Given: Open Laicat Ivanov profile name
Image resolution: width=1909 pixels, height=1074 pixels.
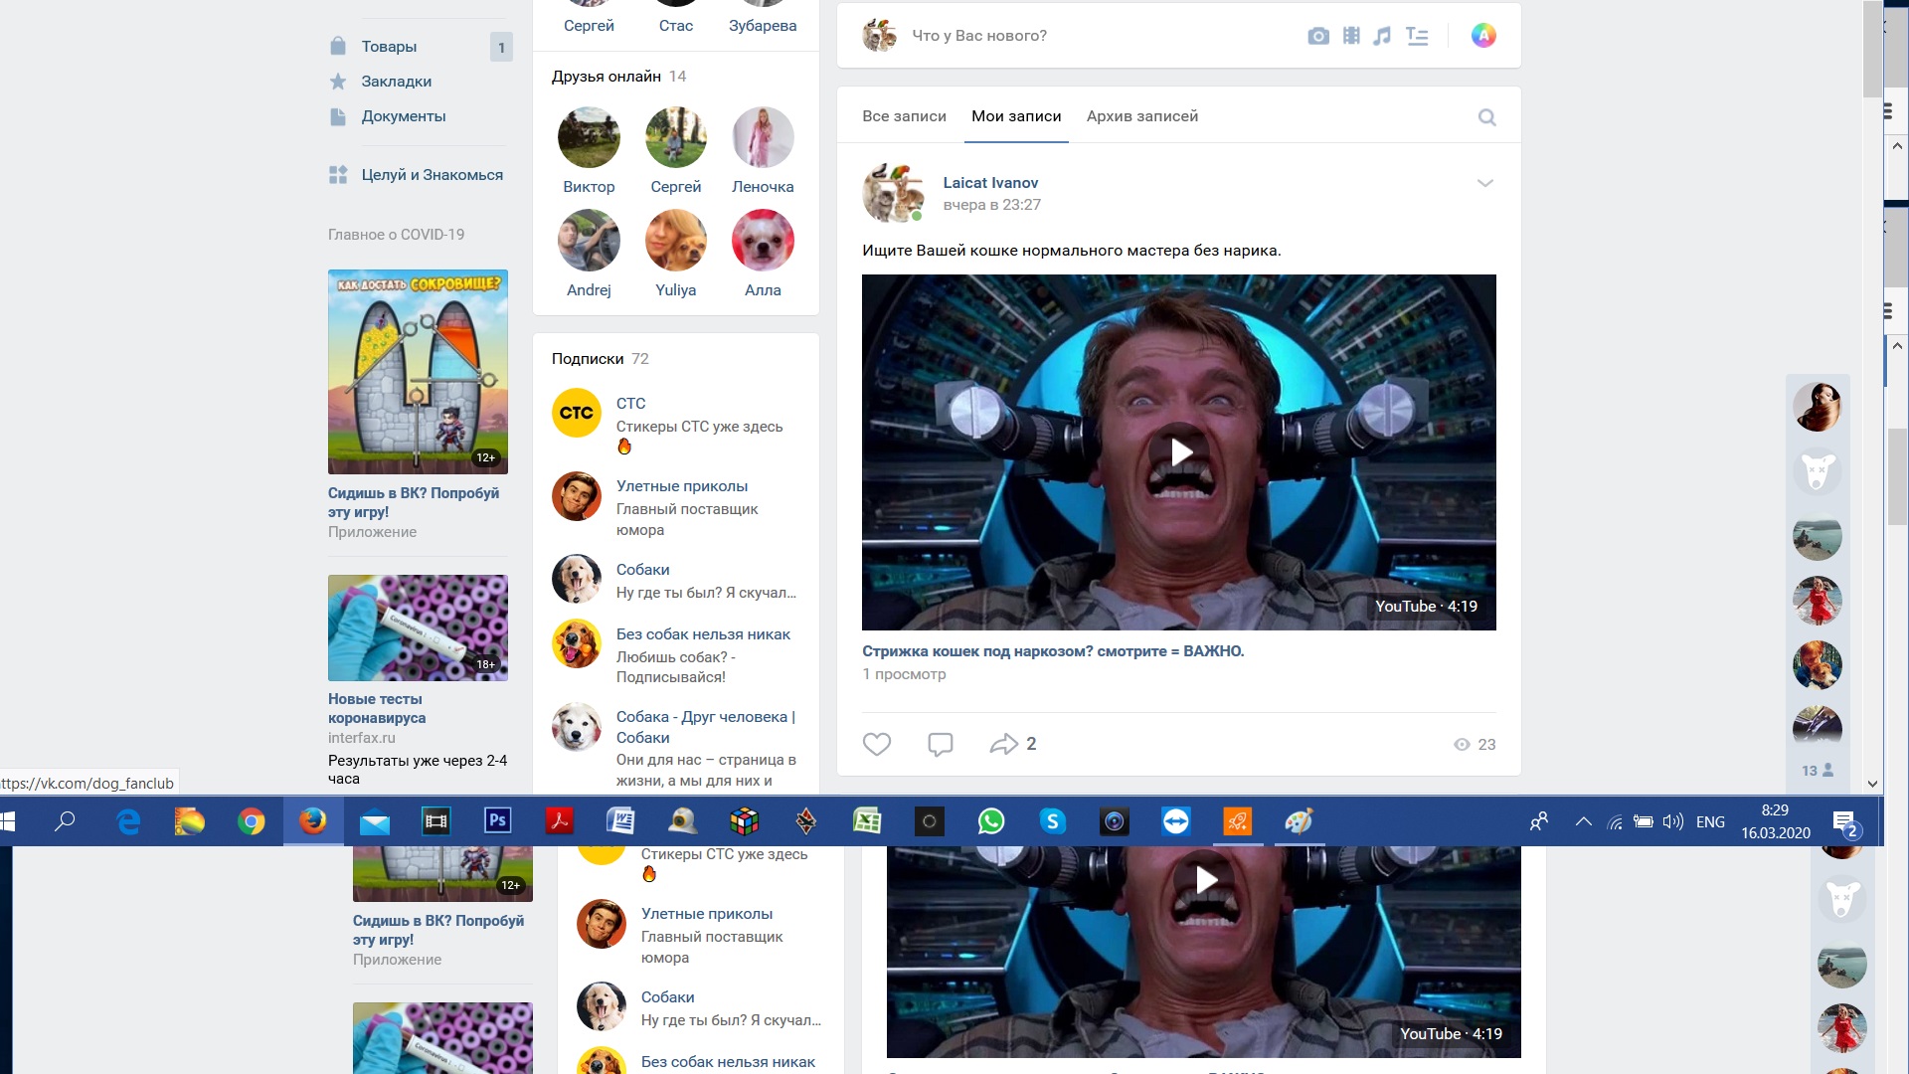Looking at the screenshot, I should [990, 183].
